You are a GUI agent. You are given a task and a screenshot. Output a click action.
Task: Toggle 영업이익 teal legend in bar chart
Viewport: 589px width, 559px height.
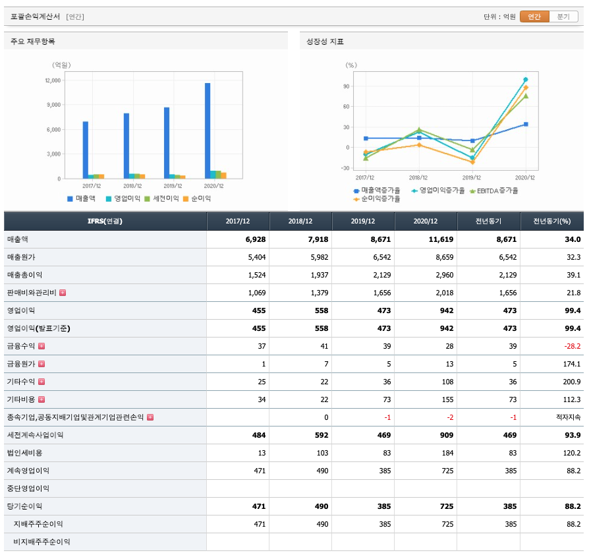[x=123, y=198]
